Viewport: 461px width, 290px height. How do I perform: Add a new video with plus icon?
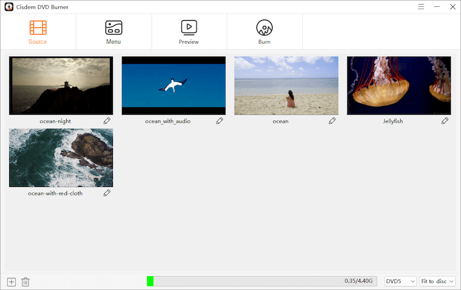[x=12, y=281]
